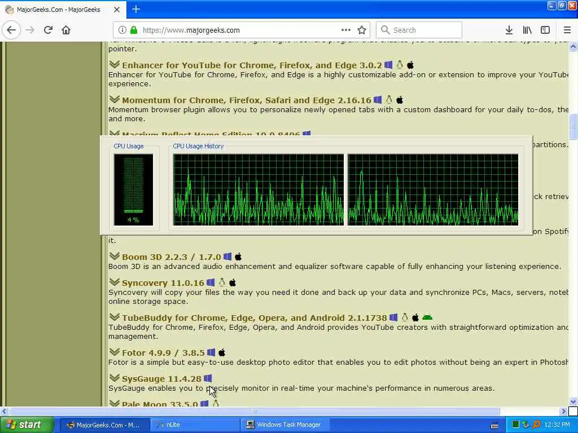Viewport: 578px width, 433px height.
Task: Click Windows icon beside Momentum title
Action: [378, 100]
